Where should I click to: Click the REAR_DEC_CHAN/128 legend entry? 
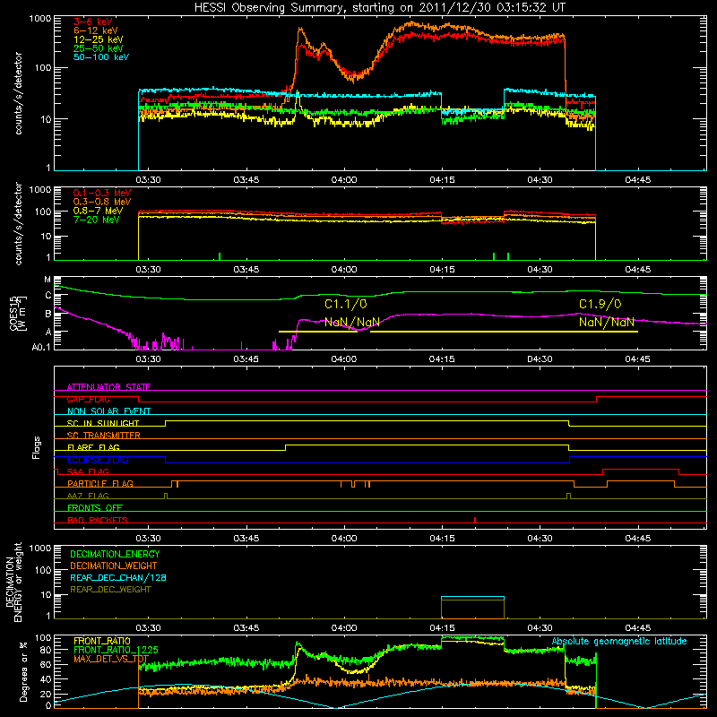tap(118, 577)
